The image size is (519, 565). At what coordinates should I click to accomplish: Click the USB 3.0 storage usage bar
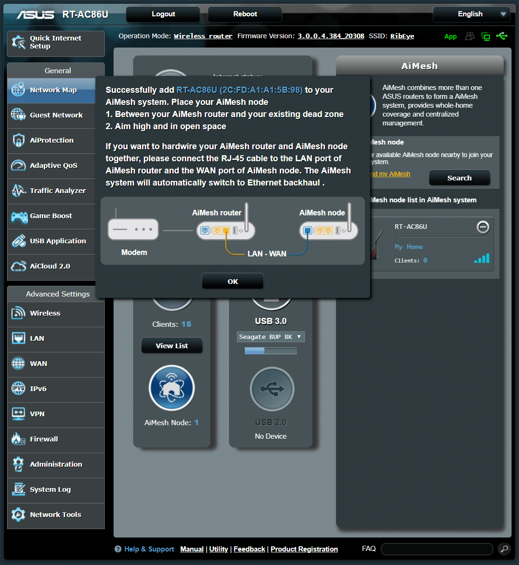(x=271, y=351)
